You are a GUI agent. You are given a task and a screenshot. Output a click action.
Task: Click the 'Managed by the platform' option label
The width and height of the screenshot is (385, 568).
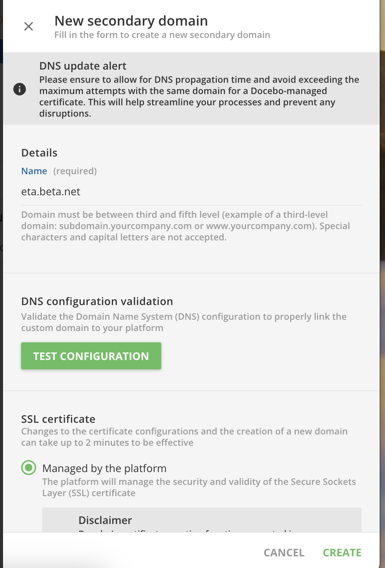click(x=104, y=468)
